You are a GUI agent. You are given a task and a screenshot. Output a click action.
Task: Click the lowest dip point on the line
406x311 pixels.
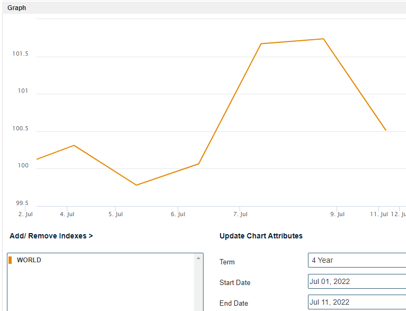click(x=136, y=185)
